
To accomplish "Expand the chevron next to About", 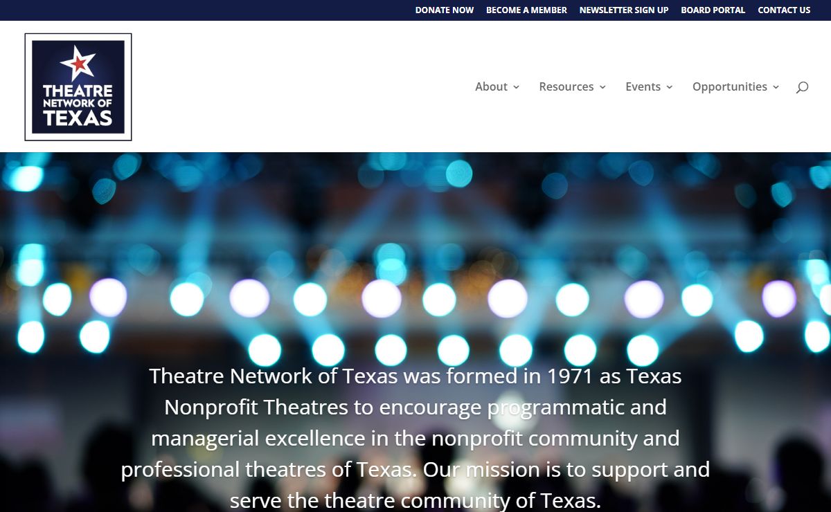I will tap(516, 87).
